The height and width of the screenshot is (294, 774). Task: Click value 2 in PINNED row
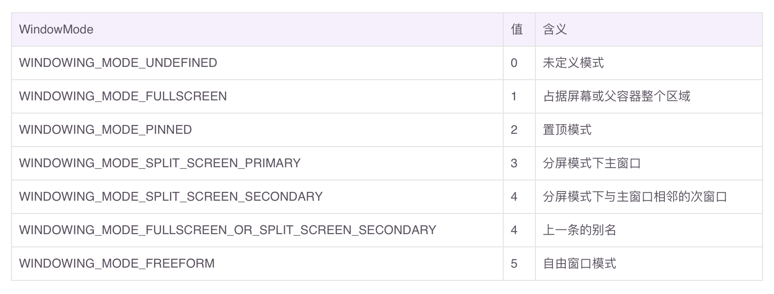514,130
